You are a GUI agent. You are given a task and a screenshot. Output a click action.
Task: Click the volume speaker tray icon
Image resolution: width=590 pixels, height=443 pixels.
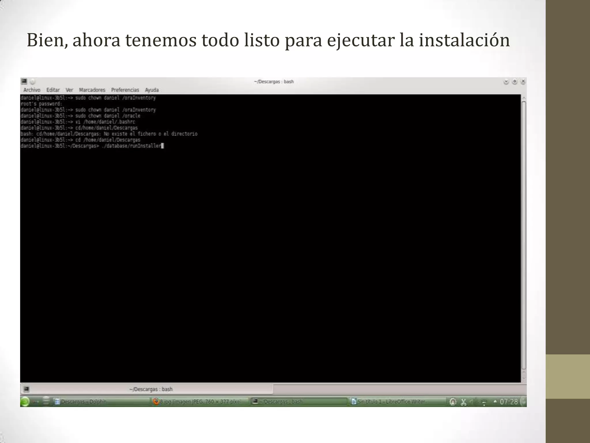tap(472, 402)
